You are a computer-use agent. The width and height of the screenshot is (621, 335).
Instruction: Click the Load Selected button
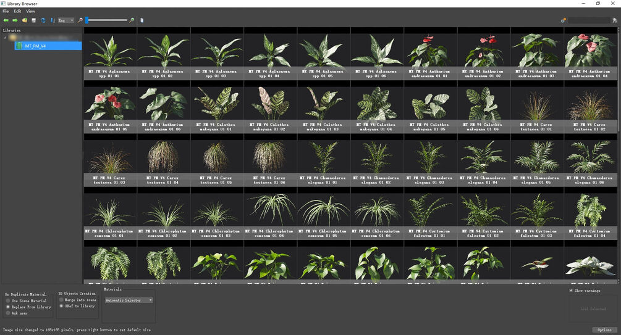pos(593,309)
